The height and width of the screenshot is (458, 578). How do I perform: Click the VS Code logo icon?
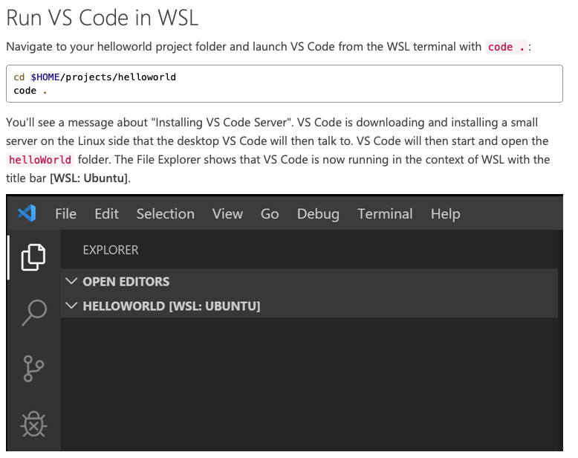[27, 213]
